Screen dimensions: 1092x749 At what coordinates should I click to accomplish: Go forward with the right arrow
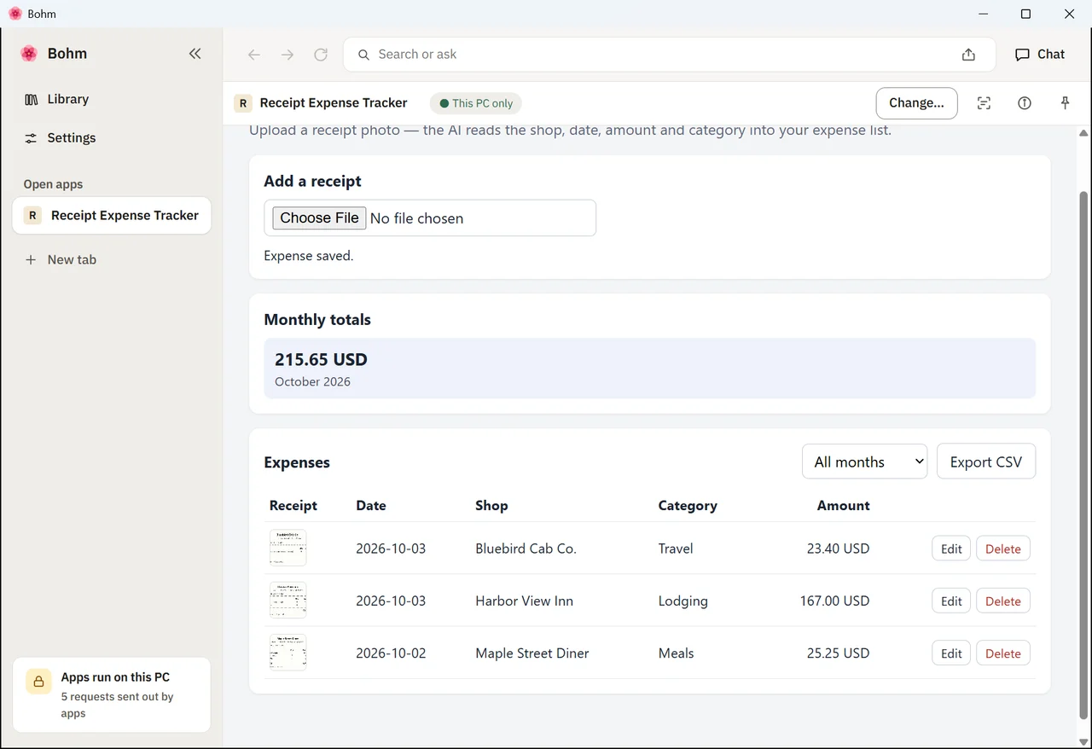point(288,55)
